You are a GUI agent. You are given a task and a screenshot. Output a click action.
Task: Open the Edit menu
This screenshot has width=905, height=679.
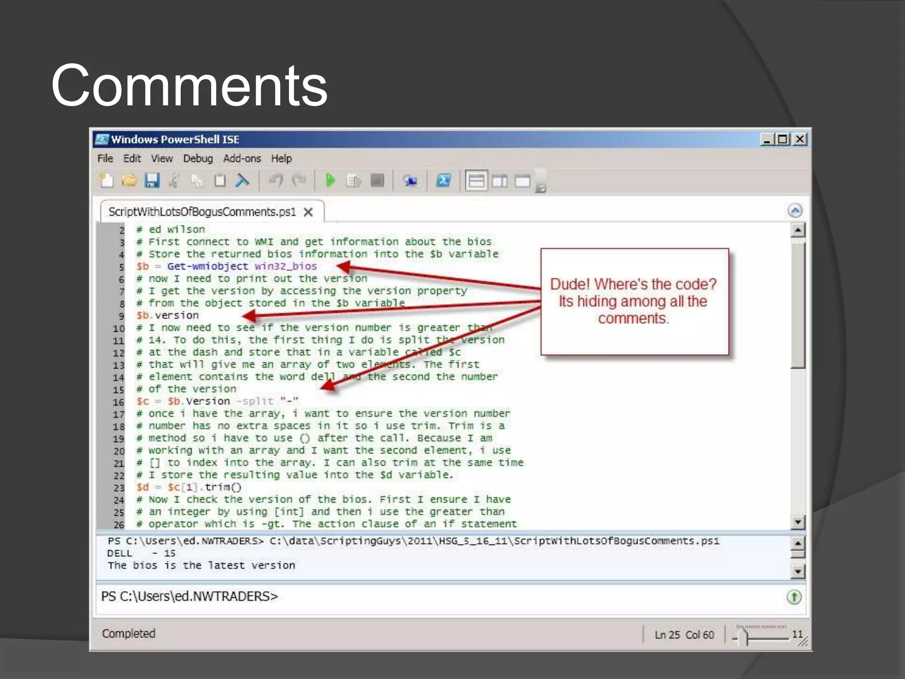(132, 158)
